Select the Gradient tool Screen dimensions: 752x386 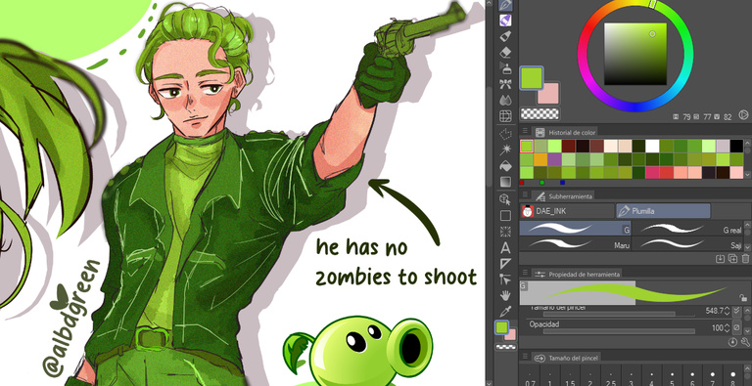[x=505, y=182]
